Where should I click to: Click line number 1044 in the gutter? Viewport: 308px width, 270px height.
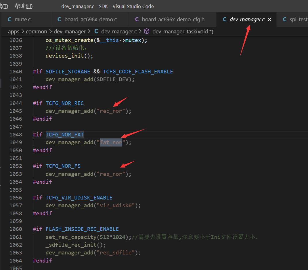(16, 103)
